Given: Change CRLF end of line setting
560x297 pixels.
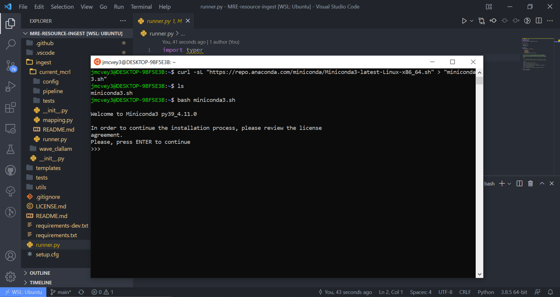Looking at the screenshot, I should pos(465,292).
